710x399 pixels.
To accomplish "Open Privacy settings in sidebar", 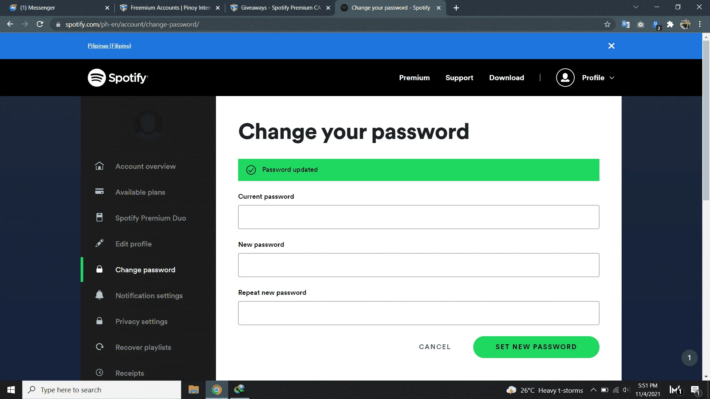I will click(141, 321).
